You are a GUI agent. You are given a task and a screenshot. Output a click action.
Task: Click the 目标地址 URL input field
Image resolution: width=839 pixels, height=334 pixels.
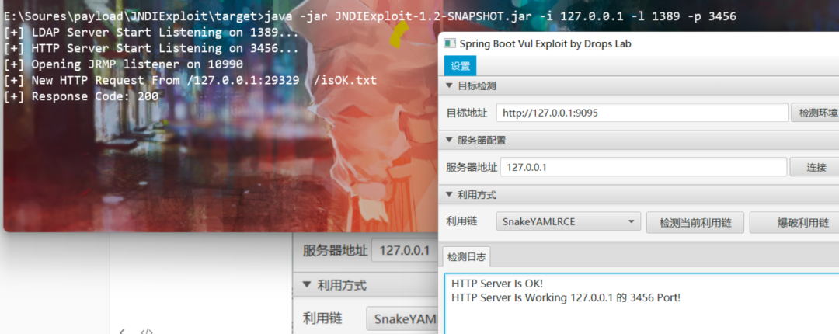click(x=642, y=113)
